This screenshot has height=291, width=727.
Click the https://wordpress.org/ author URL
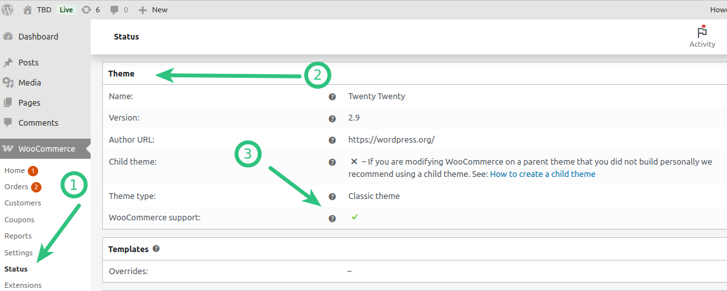tap(391, 140)
